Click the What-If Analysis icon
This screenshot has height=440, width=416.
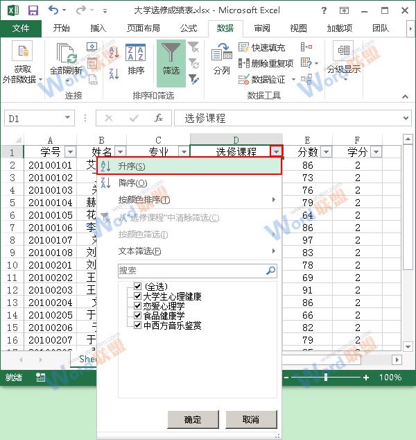[x=306, y=63]
